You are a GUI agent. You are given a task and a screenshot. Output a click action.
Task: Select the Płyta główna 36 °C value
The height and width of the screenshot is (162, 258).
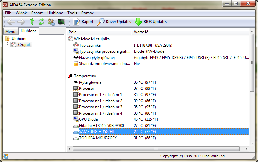(145, 82)
